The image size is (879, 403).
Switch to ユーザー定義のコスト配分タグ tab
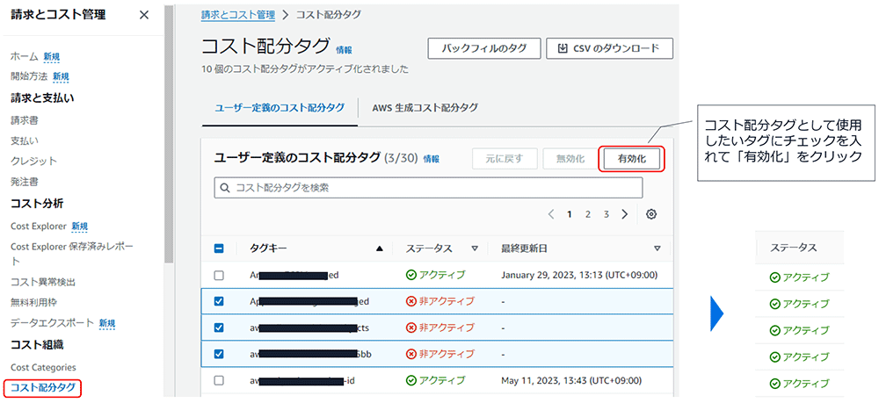pos(280,108)
